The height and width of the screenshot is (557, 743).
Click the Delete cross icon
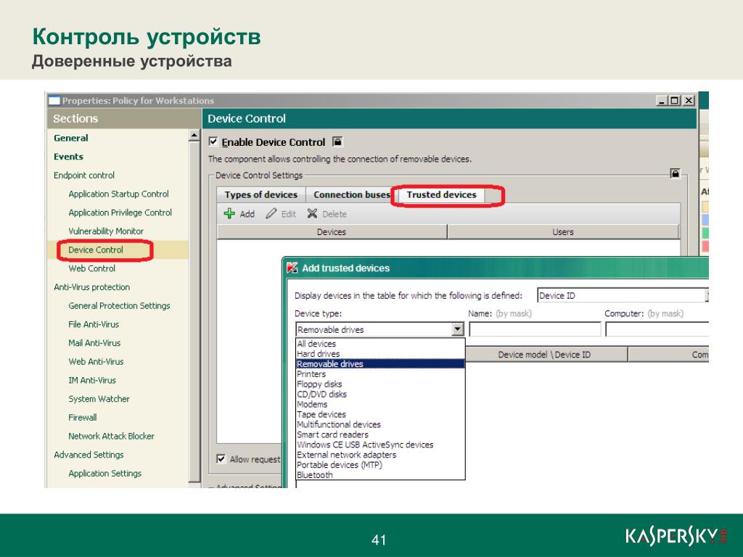(312, 214)
